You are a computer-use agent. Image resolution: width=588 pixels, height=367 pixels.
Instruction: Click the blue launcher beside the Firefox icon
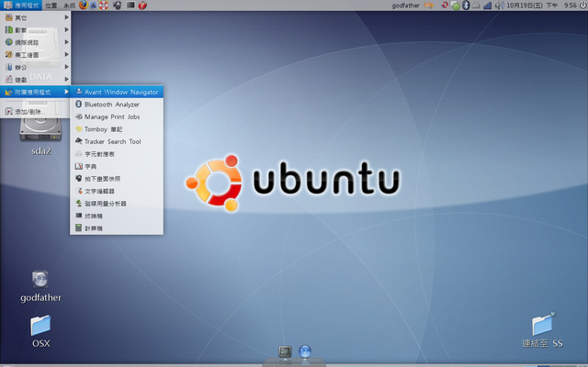tap(93, 6)
